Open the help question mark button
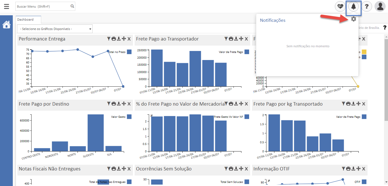Screen dimensions: 388x186 tap(367, 6)
